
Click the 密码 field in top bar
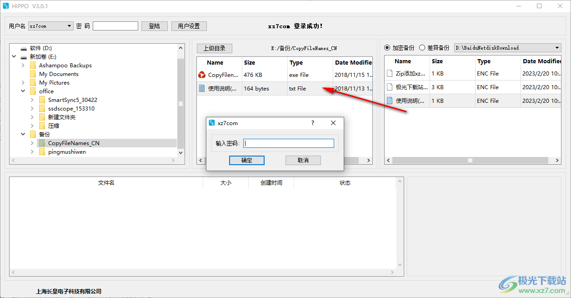coord(115,26)
